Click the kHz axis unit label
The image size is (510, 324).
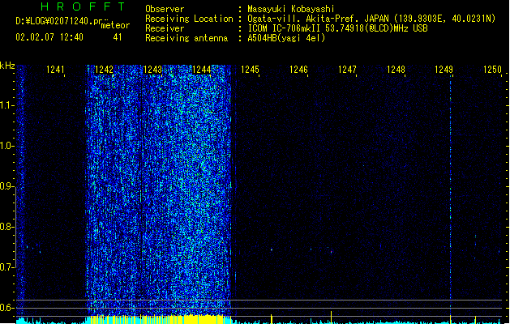pyautogui.click(x=7, y=66)
